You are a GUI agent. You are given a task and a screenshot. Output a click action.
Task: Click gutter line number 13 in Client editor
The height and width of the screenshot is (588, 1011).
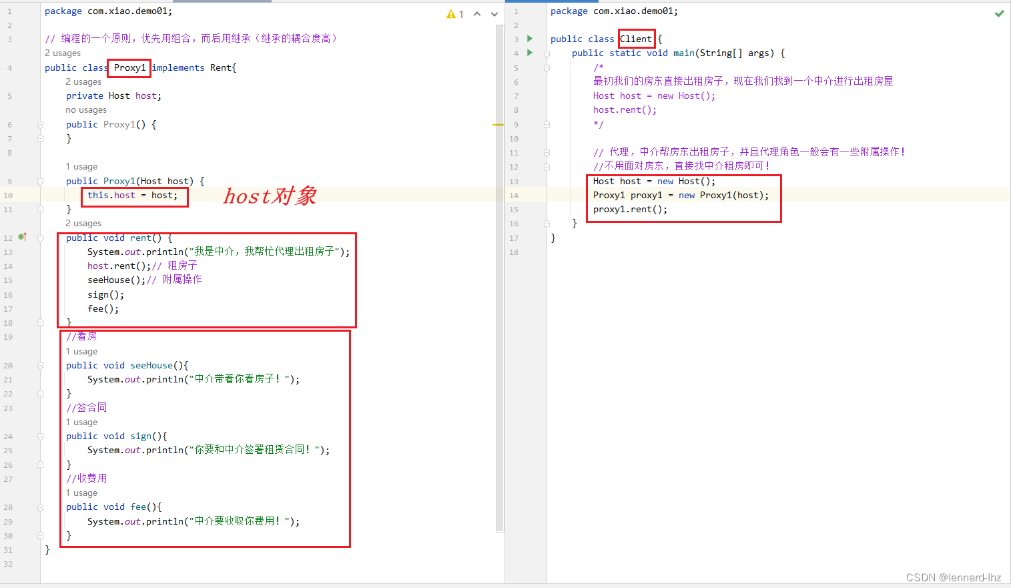tap(514, 182)
